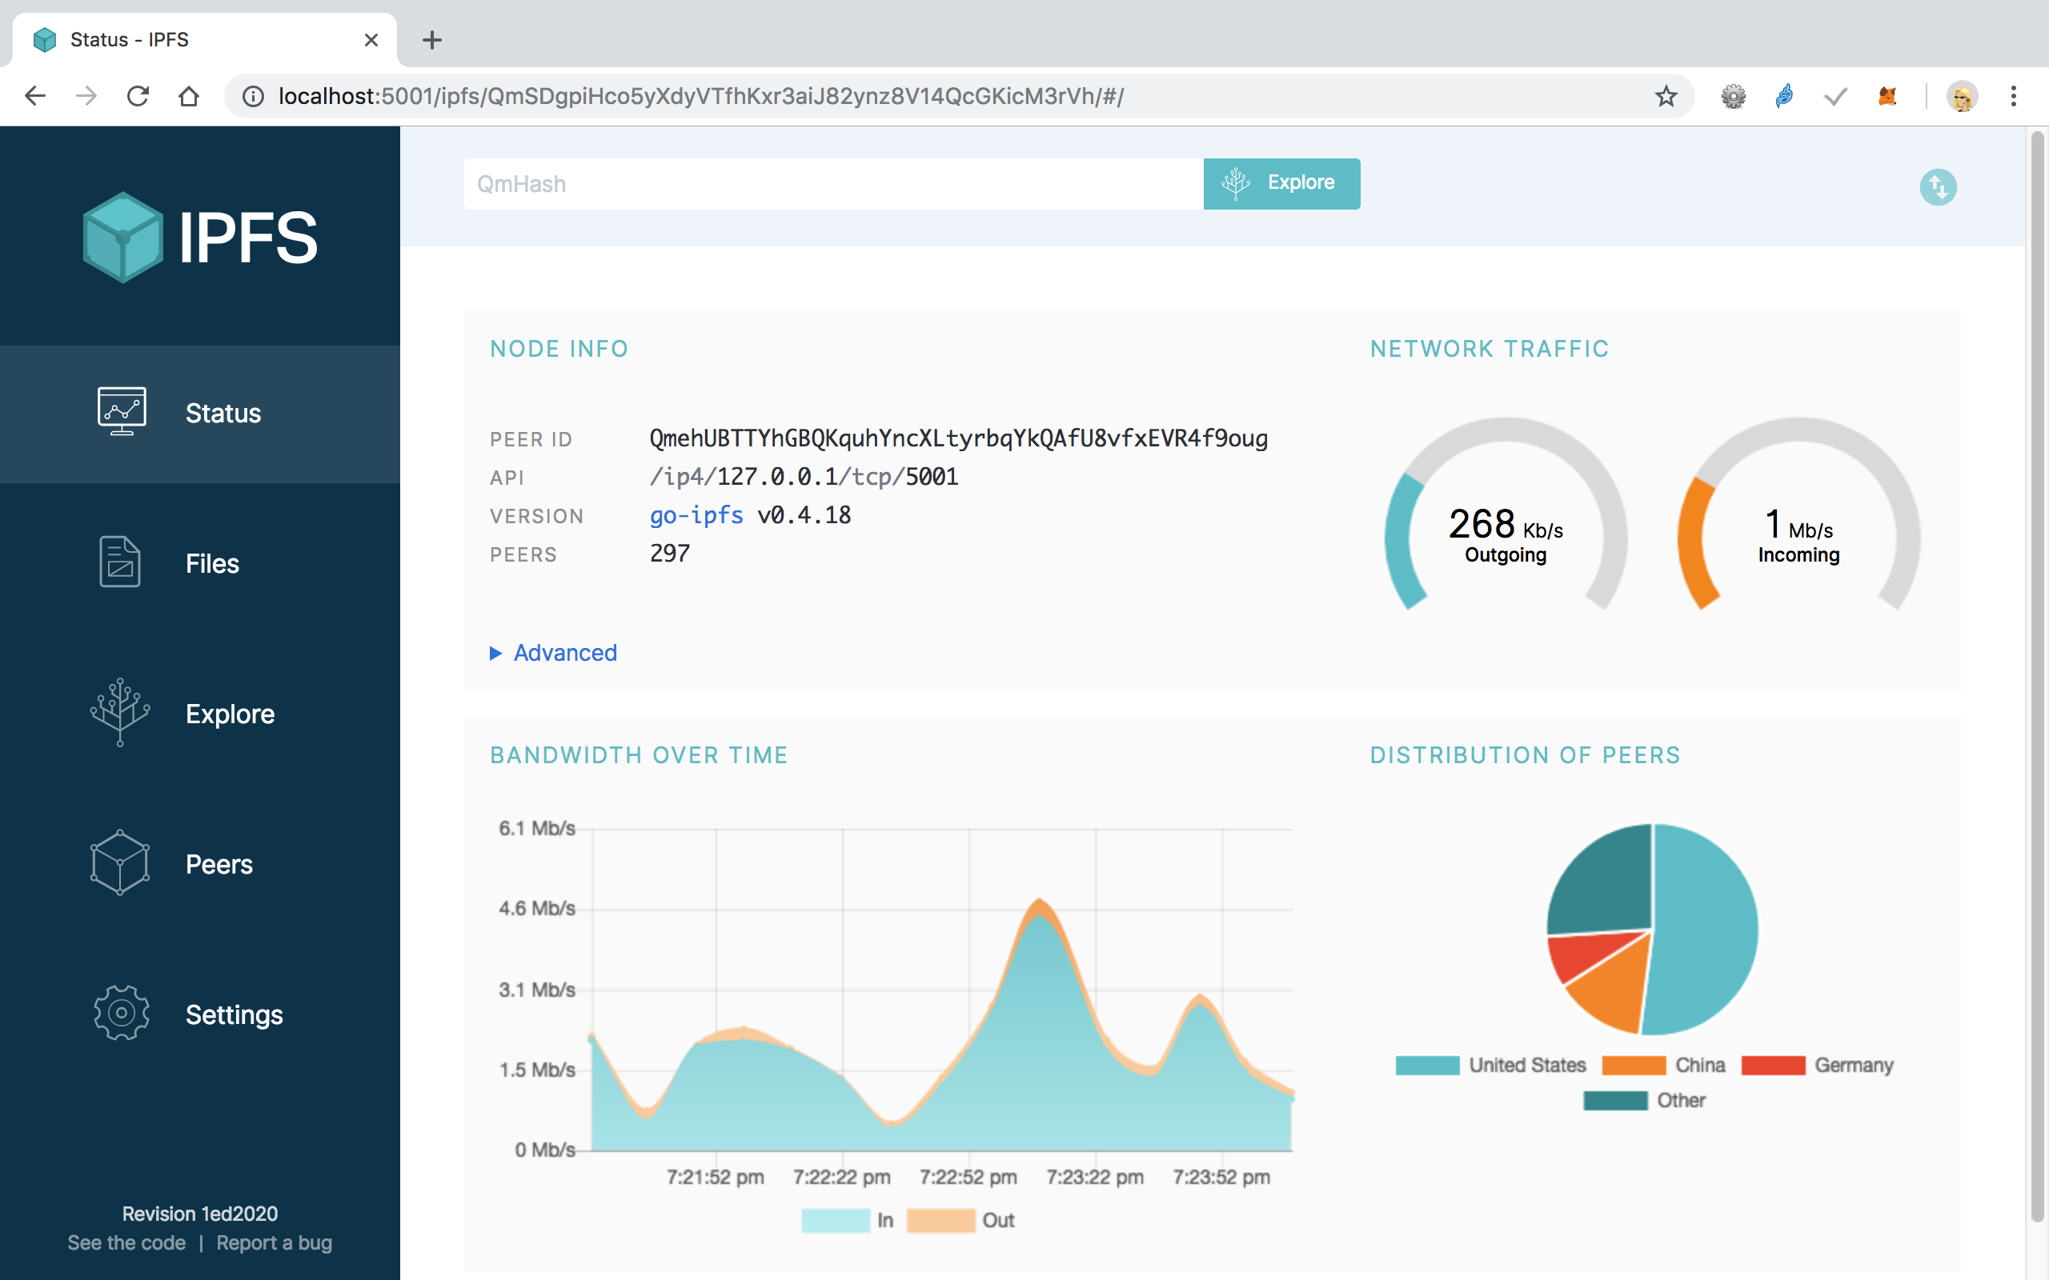Click the Files document icon

pyautogui.click(x=120, y=562)
